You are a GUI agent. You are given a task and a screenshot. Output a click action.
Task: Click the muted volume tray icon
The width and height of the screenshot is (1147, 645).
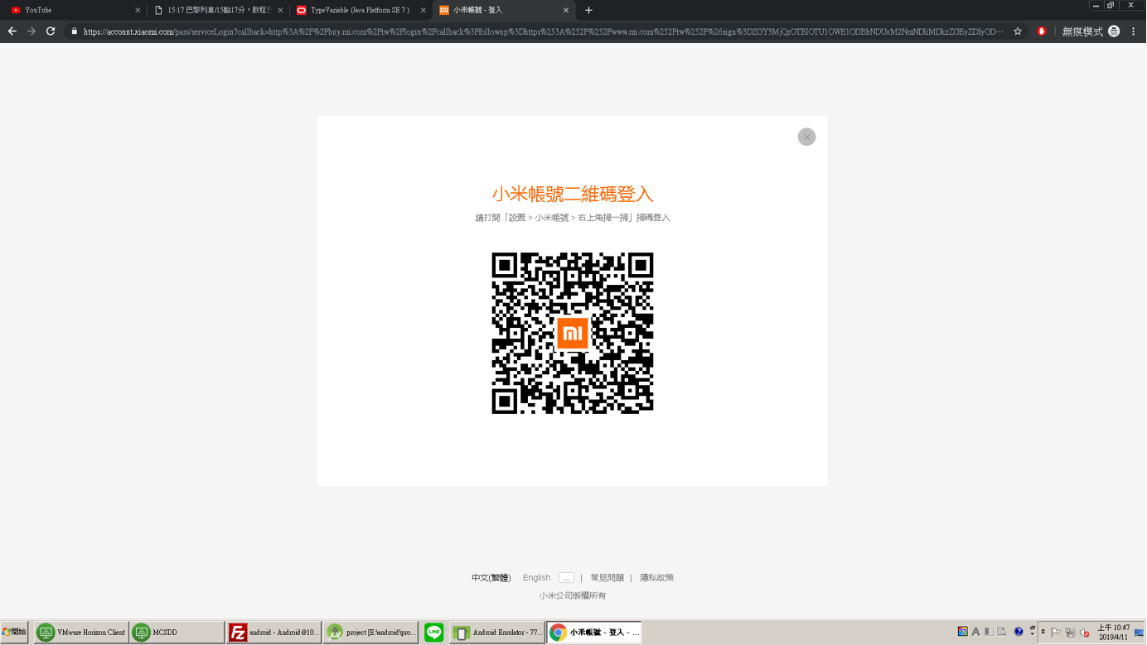[x=1085, y=633]
